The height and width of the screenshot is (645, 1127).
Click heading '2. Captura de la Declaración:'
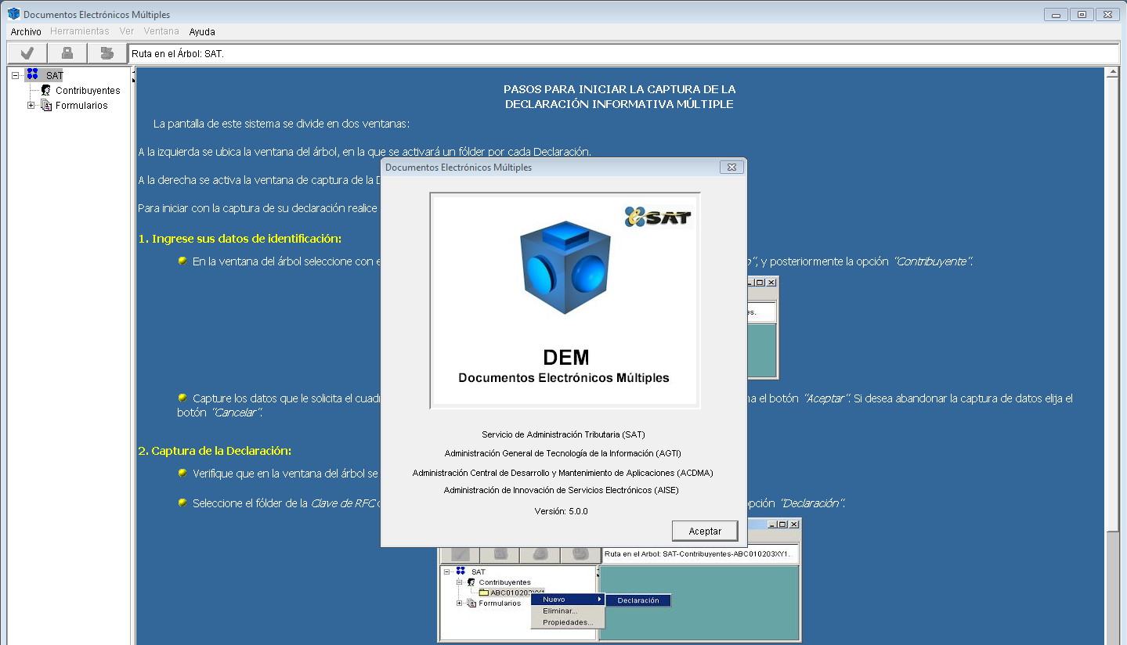[x=215, y=451]
